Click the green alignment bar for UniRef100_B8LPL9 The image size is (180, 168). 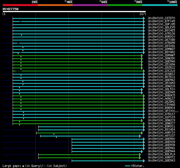click(89, 155)
